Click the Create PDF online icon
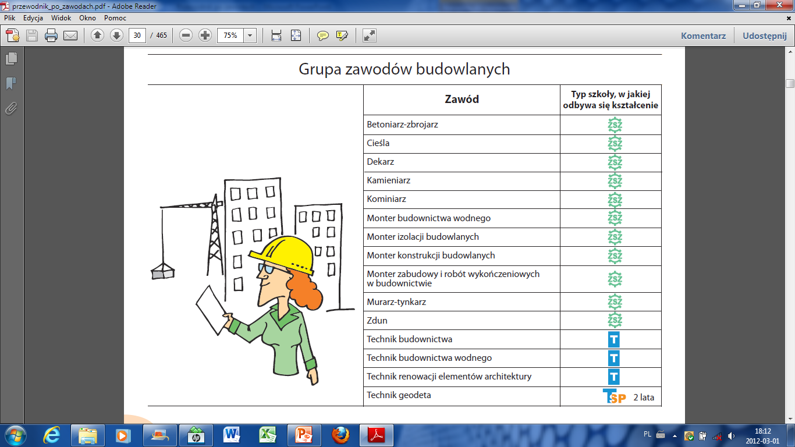 click(13, 36)
